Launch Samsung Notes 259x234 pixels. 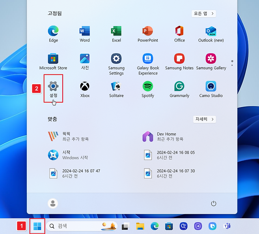click(x=179, y=62)
